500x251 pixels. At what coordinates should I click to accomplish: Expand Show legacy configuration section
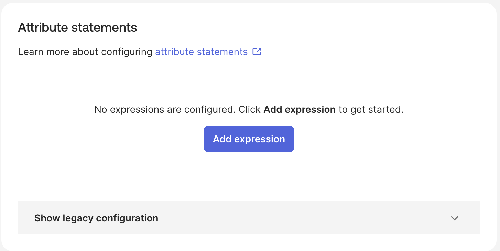point(249,218)
